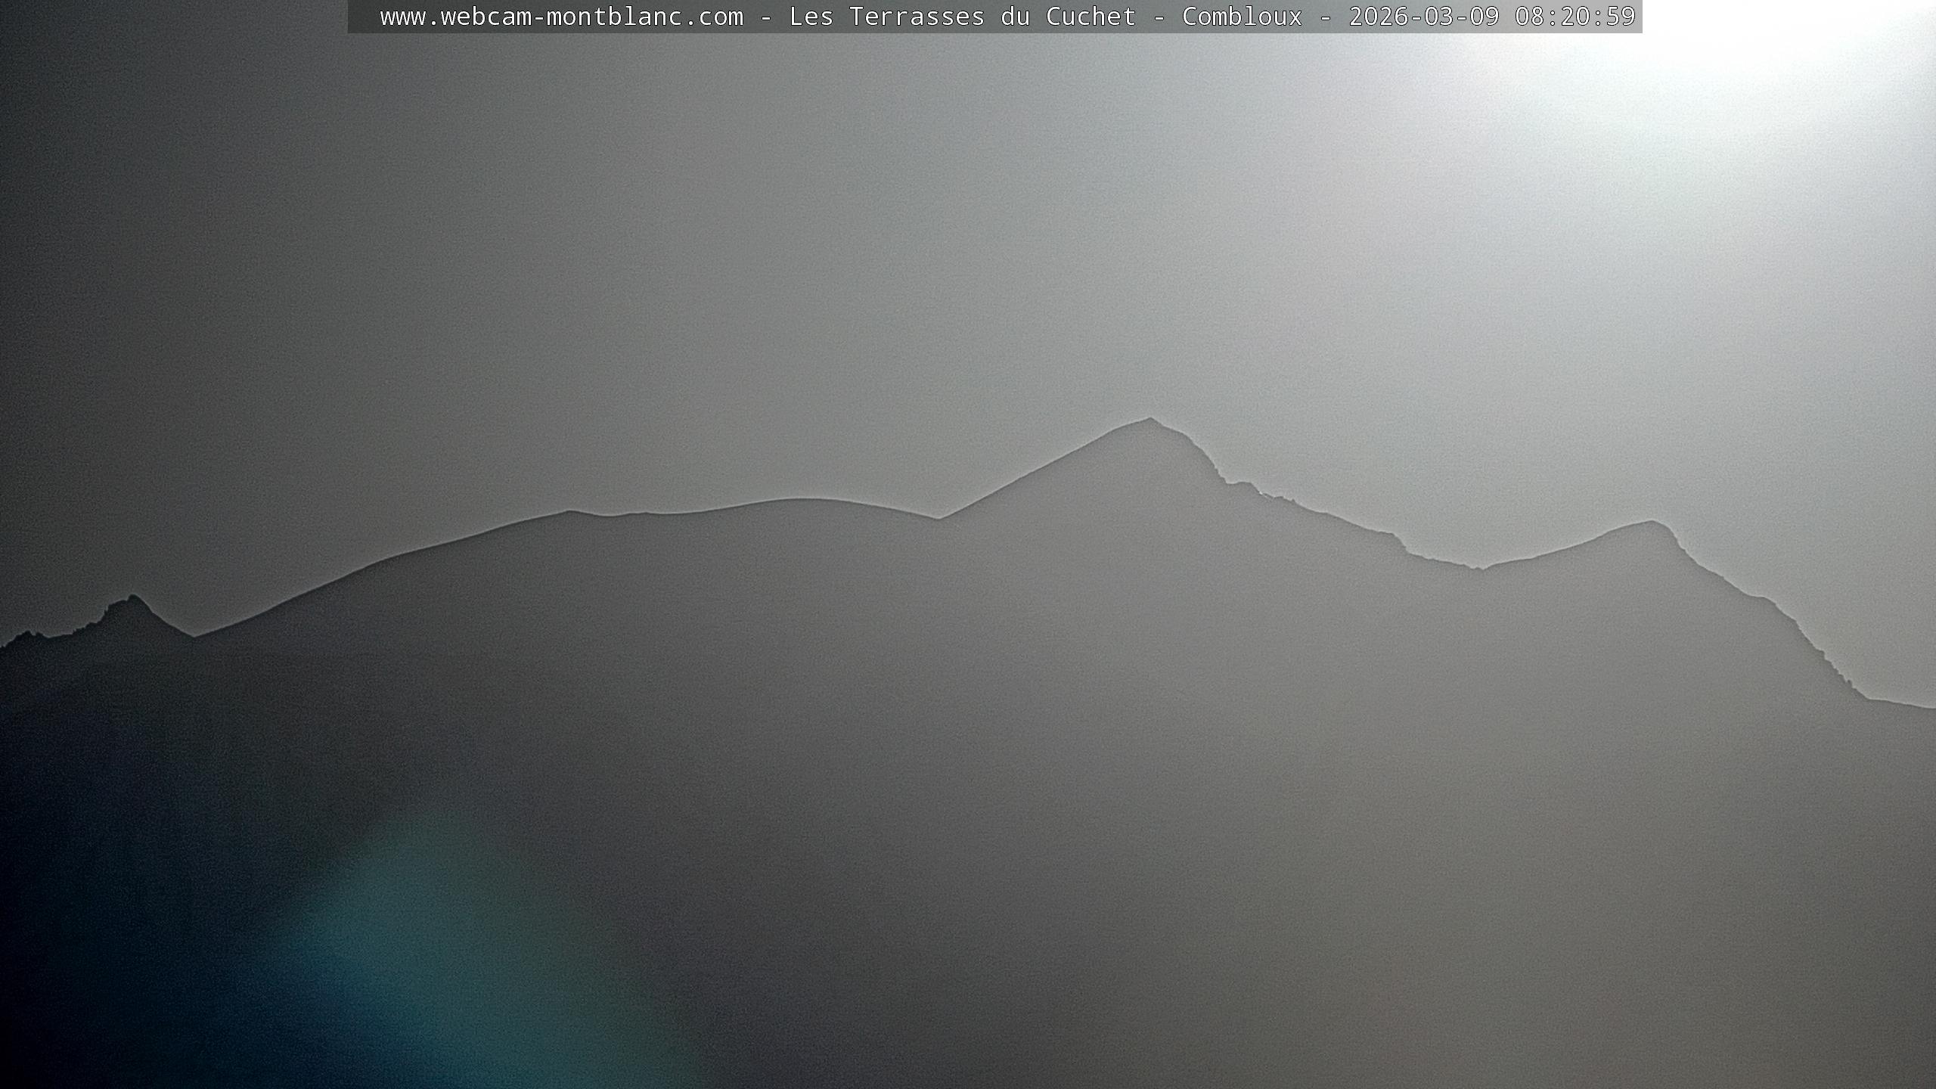Click the word "Cuchet" in the header overlay

[x=1091, y=17]
